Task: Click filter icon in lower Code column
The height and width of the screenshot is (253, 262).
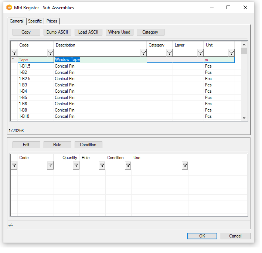Action: (x=50, y=166)
